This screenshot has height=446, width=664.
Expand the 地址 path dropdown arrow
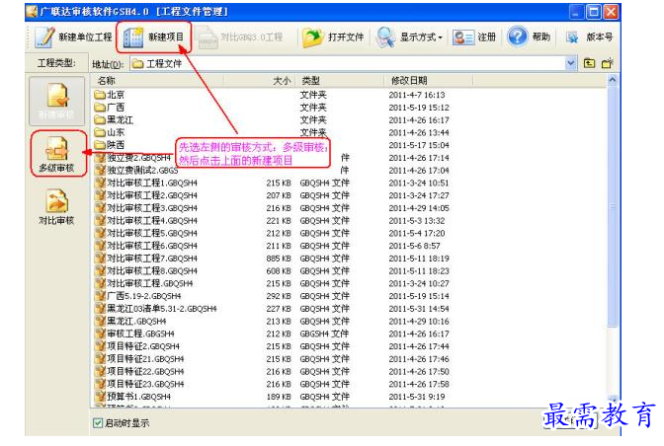click(x=570, y=63)
